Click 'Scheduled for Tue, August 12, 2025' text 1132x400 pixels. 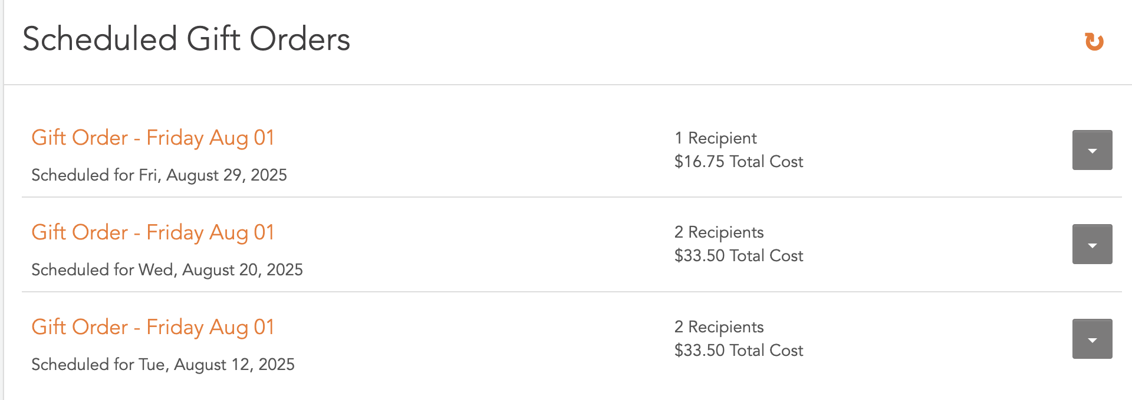point(163,365)
